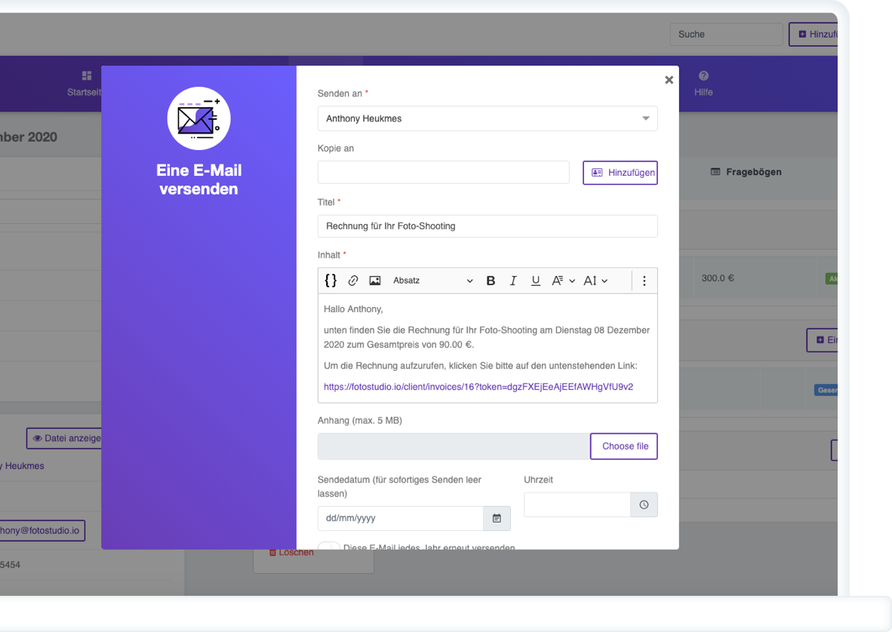Show more editor options via three dots
The width and height of the screenshot is (892, 632).
(x=644, y=281)
